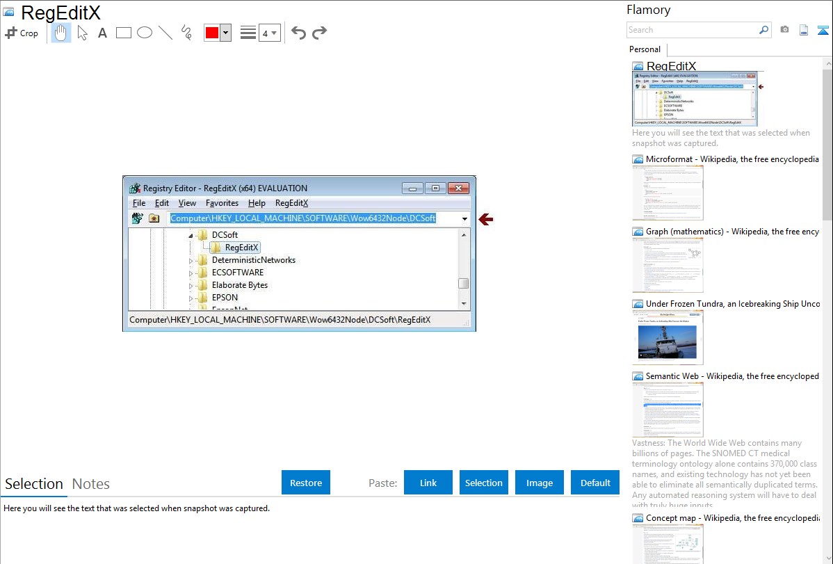This screenshot has height=564, width=833.
Task: Click the red color swatch
Action: 212,33
